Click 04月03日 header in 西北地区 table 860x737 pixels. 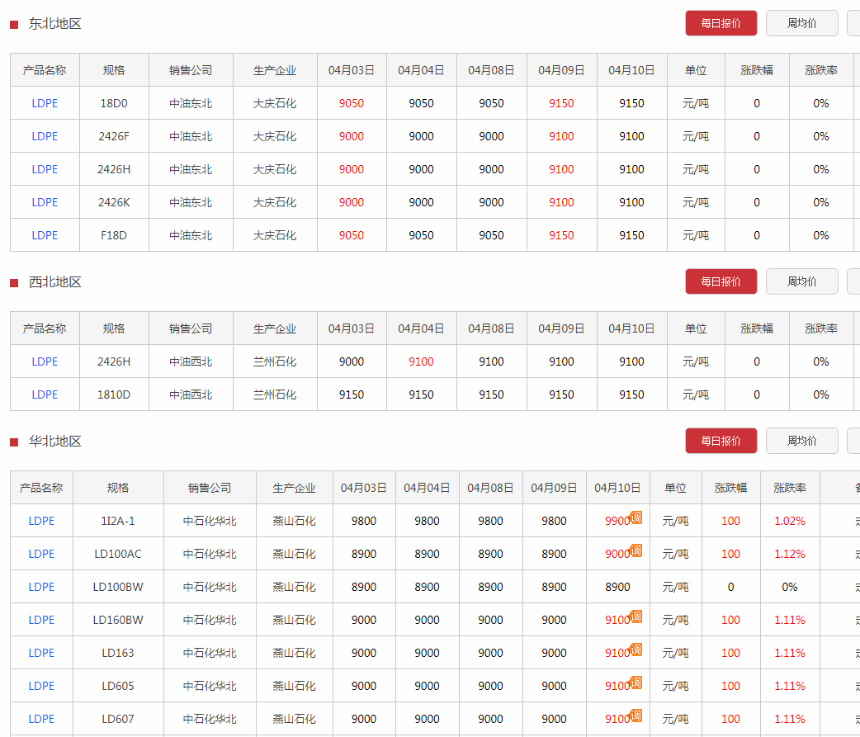[x=352, y=328]
